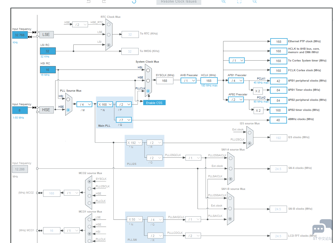Screen dimensions: 335x243
Task: Open the MCO1 output /1 divider dropdown
Action: coord(72,230)
